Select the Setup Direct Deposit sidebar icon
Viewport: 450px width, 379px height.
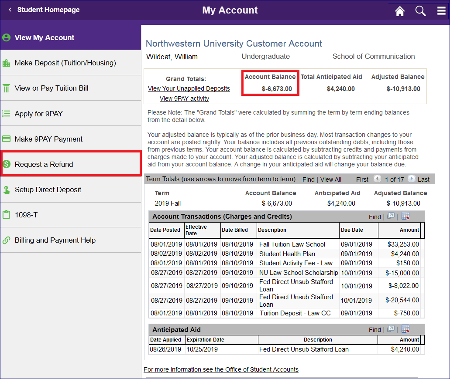click(6, 190)
